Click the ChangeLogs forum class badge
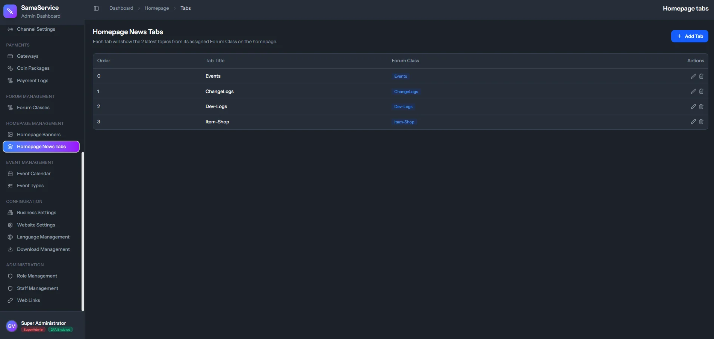Image resolution: width=714 pixels, height=339 pixels. (406, 91)
